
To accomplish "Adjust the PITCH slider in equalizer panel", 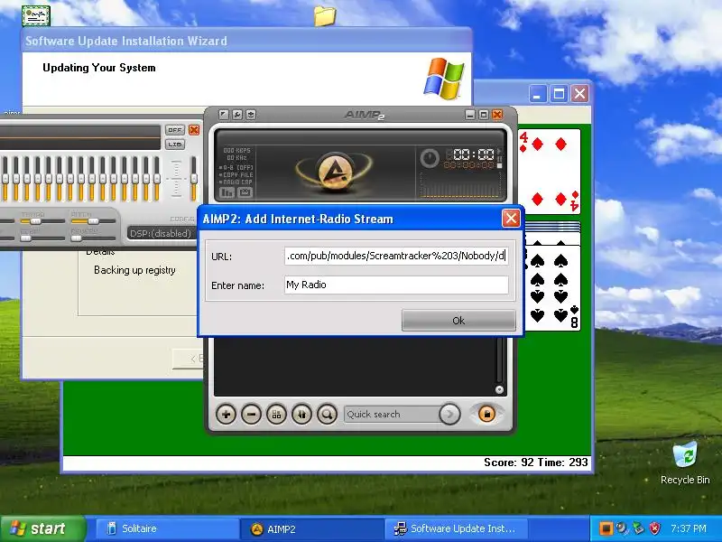I will pyautogui.click(x=93, y=221).
